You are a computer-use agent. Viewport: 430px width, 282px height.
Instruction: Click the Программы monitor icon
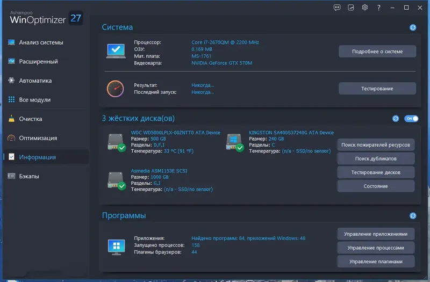[117, 247]
